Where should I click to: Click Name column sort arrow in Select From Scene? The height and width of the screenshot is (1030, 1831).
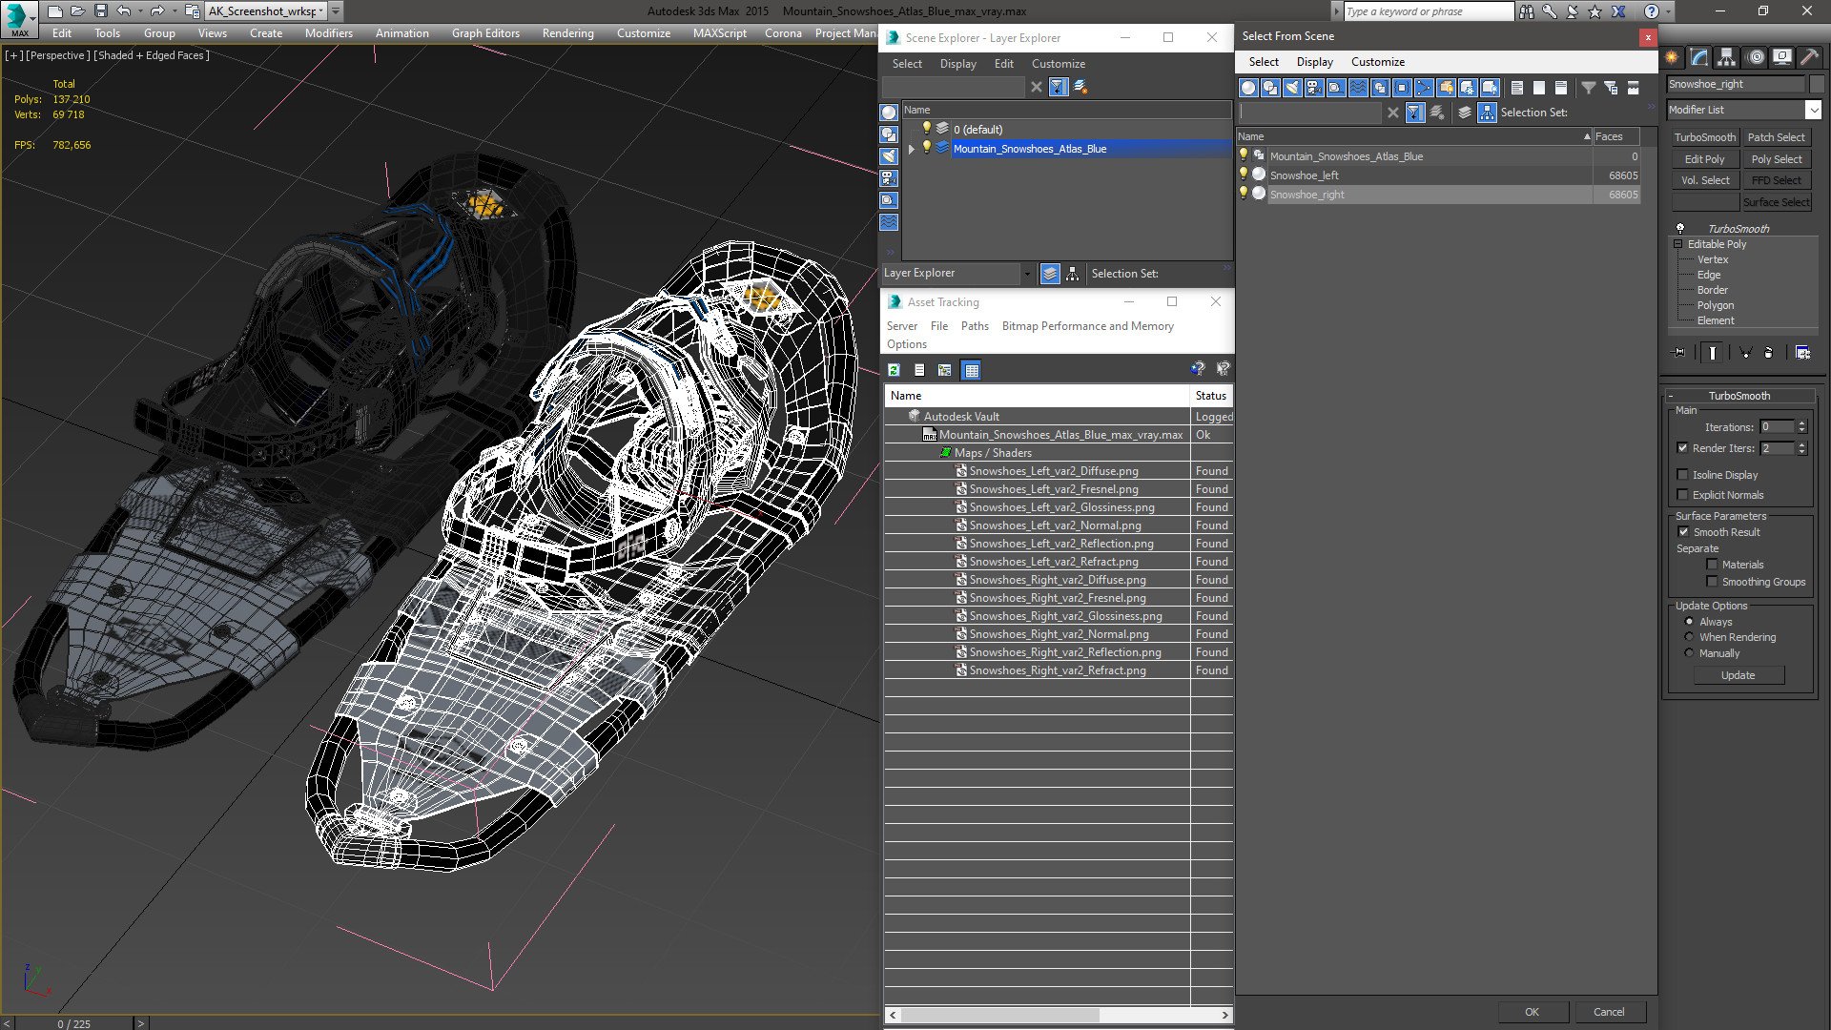point(1587,136)
